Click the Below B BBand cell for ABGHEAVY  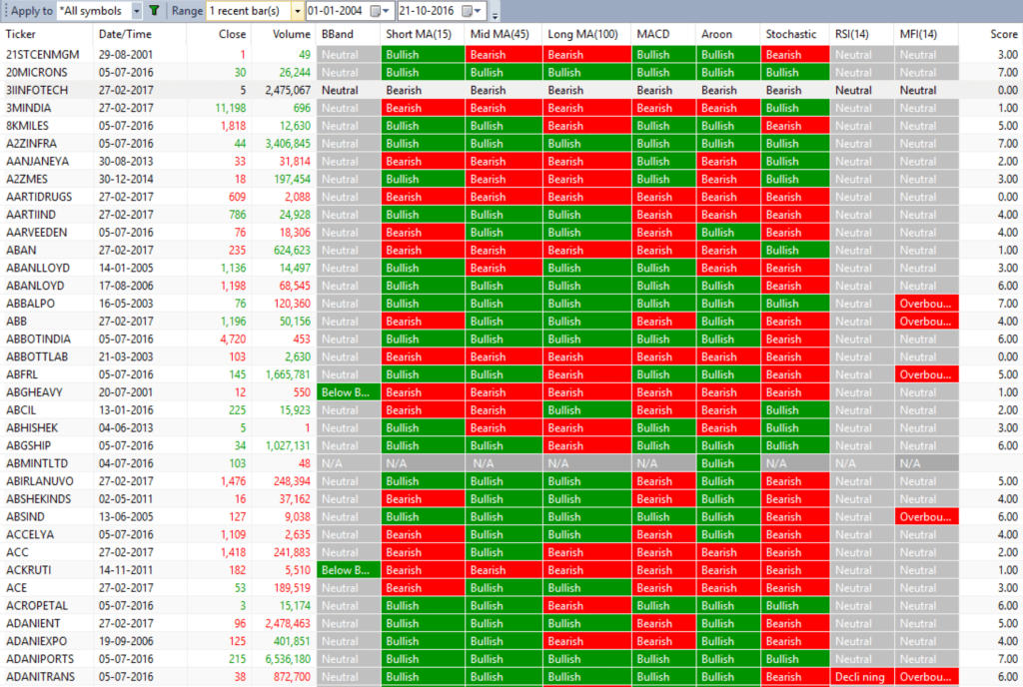click(349, 391)
